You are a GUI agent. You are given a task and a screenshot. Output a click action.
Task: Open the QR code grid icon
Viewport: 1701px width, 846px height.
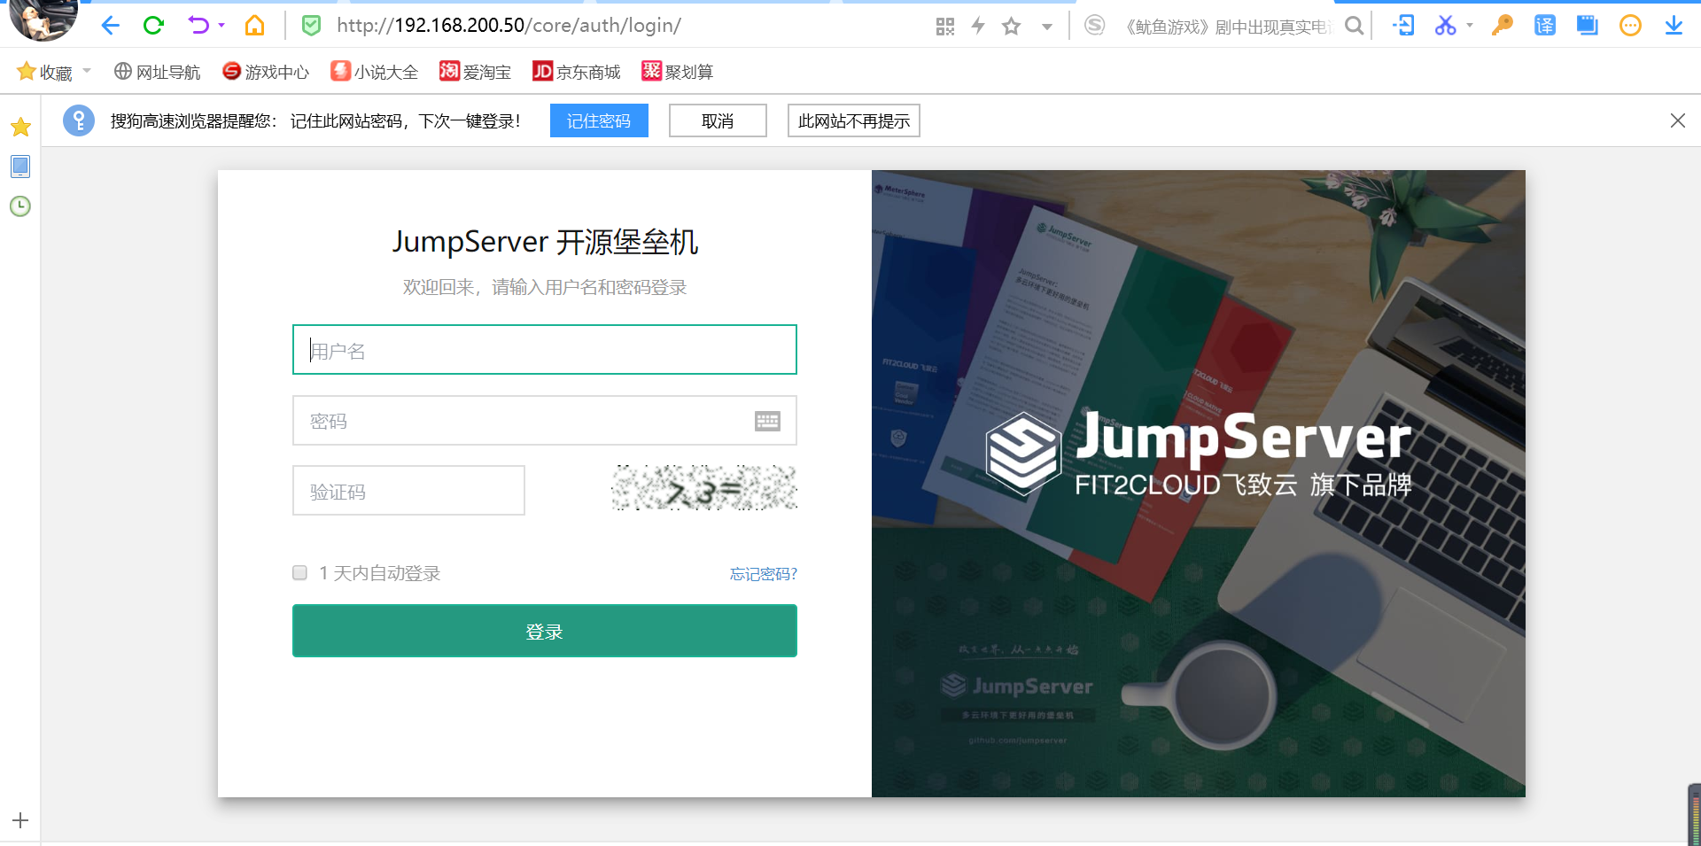[x=945, y=27]
